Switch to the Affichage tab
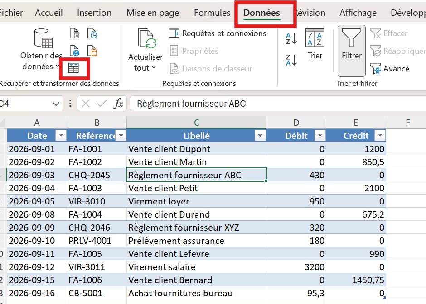Screen dimensions: 426x304 click(358, 13)
